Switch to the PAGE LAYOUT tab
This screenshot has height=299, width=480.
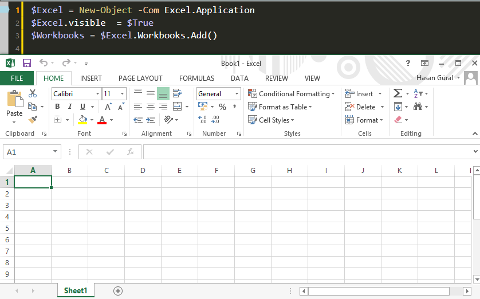coord(140,78)
